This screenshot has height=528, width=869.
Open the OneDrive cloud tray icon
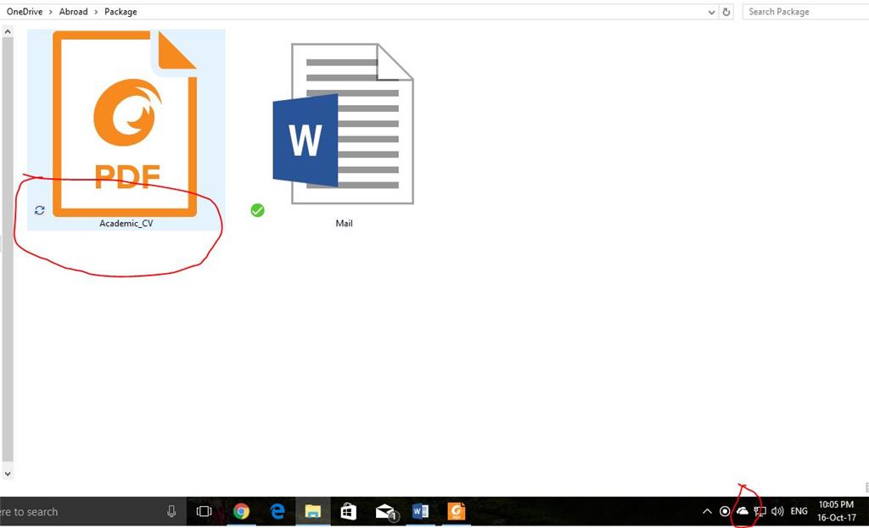pyautogui.click(x=742, y=511)
